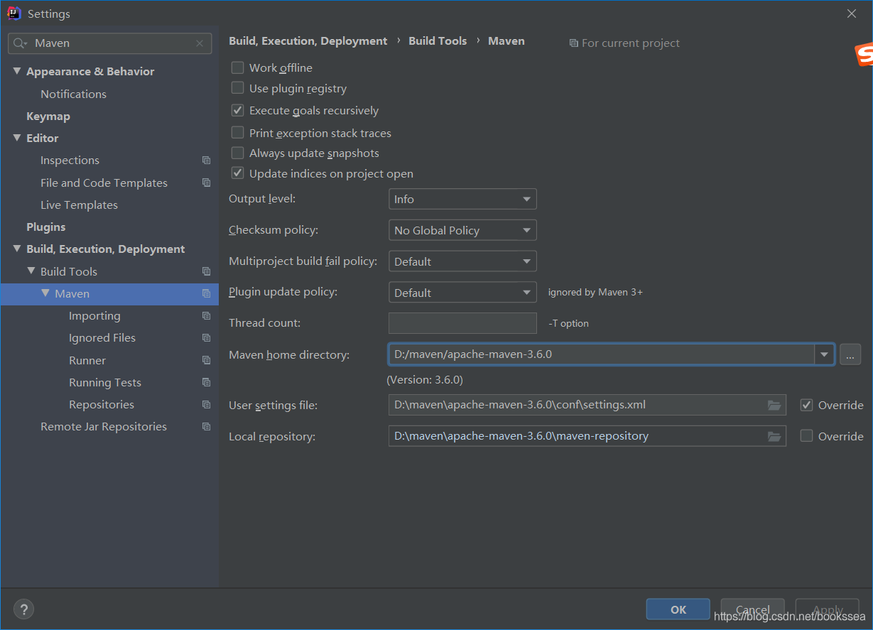
Task: Click Sogou input method icon
Action: point(864,55)
